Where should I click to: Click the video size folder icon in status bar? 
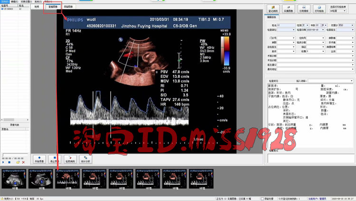2,199
